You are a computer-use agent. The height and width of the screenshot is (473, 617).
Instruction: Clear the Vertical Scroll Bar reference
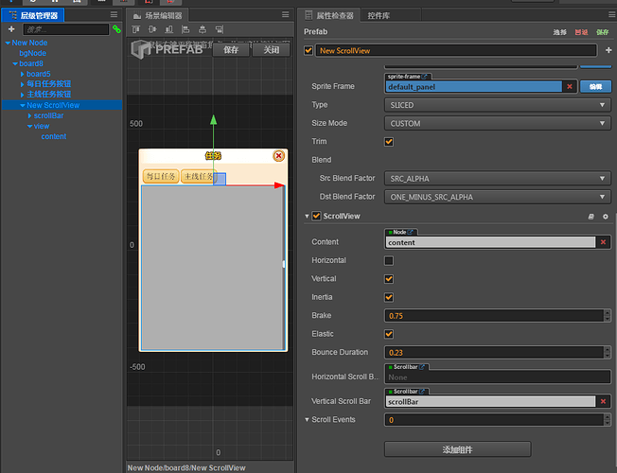pos(604,401)
